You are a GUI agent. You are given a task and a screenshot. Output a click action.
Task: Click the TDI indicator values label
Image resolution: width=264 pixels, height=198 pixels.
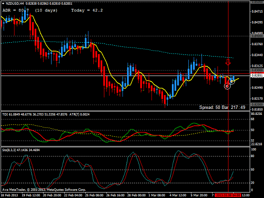(x=35, y=114)
